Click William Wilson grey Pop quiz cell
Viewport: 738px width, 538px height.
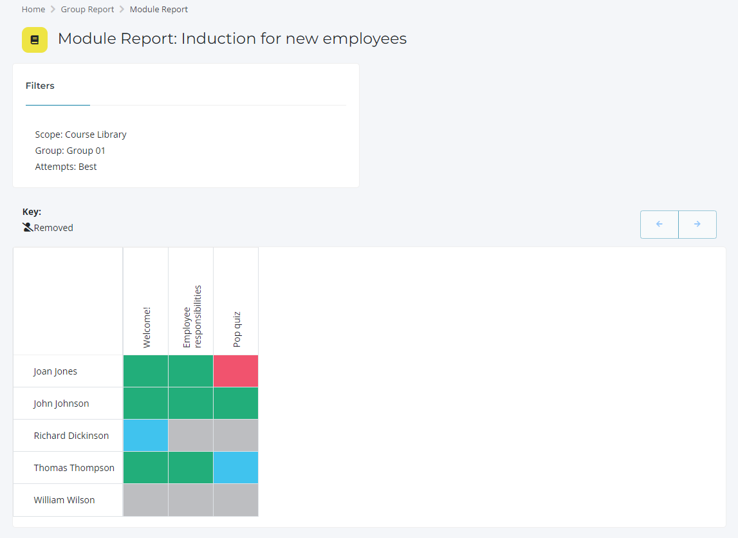pos(235,500)
